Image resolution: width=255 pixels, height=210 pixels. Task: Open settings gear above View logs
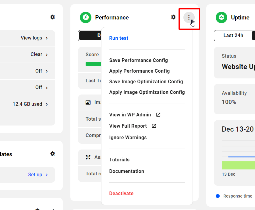coord(52,17)
